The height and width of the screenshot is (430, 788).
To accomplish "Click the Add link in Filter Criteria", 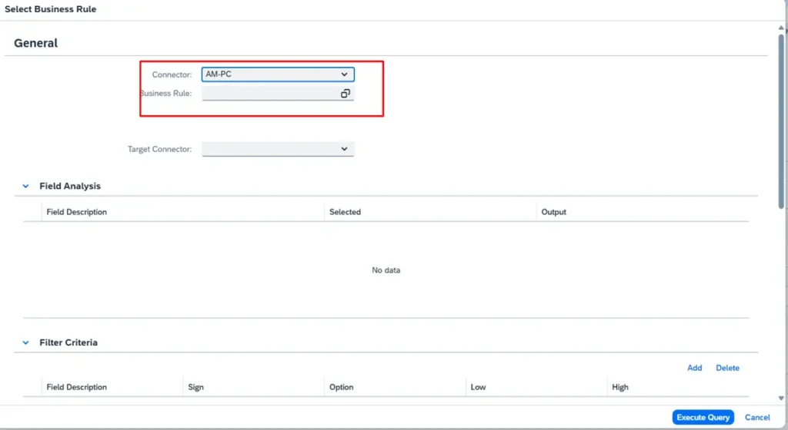I will (x=694, y=368).
